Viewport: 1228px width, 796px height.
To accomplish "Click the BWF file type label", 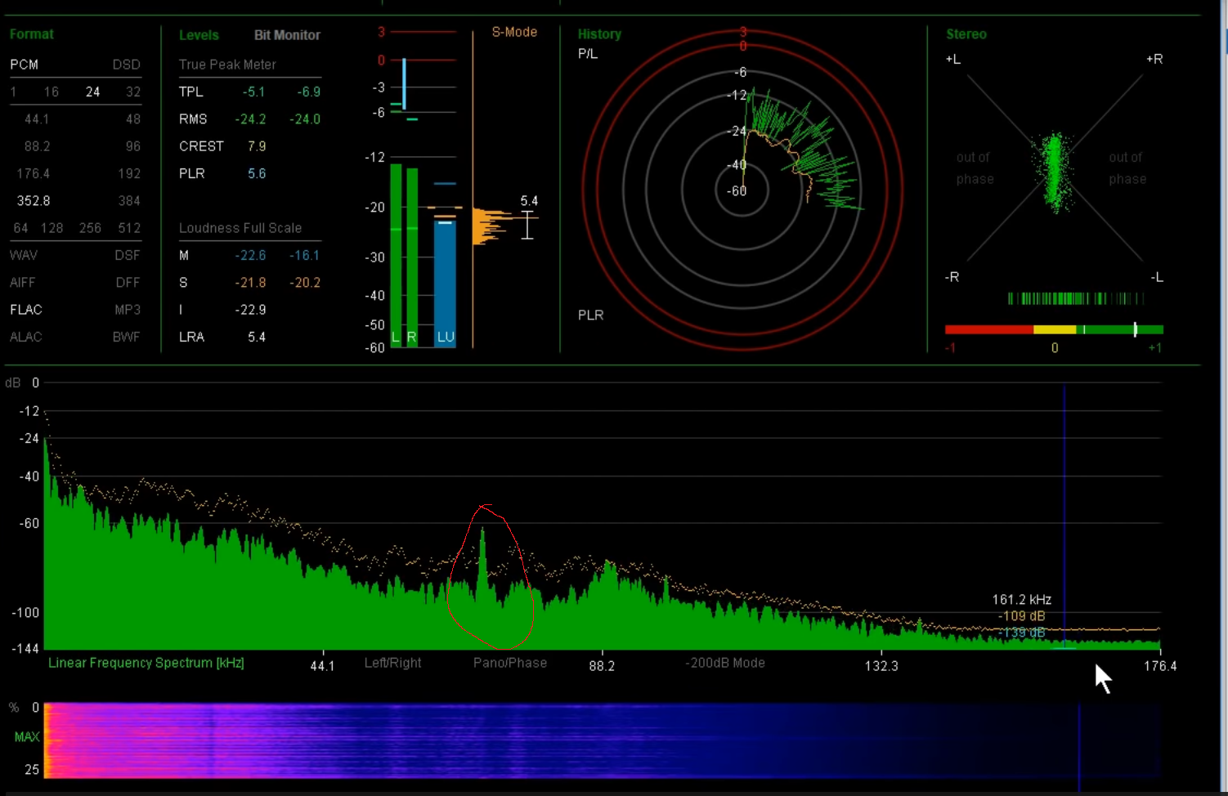I will click(127, 337).
